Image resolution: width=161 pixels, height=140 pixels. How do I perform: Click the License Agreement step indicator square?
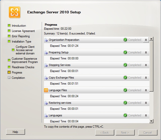point(9,31)
